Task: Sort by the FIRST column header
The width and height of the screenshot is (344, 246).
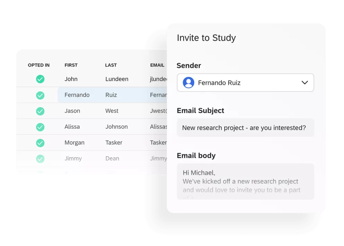Action: point(71,65)
